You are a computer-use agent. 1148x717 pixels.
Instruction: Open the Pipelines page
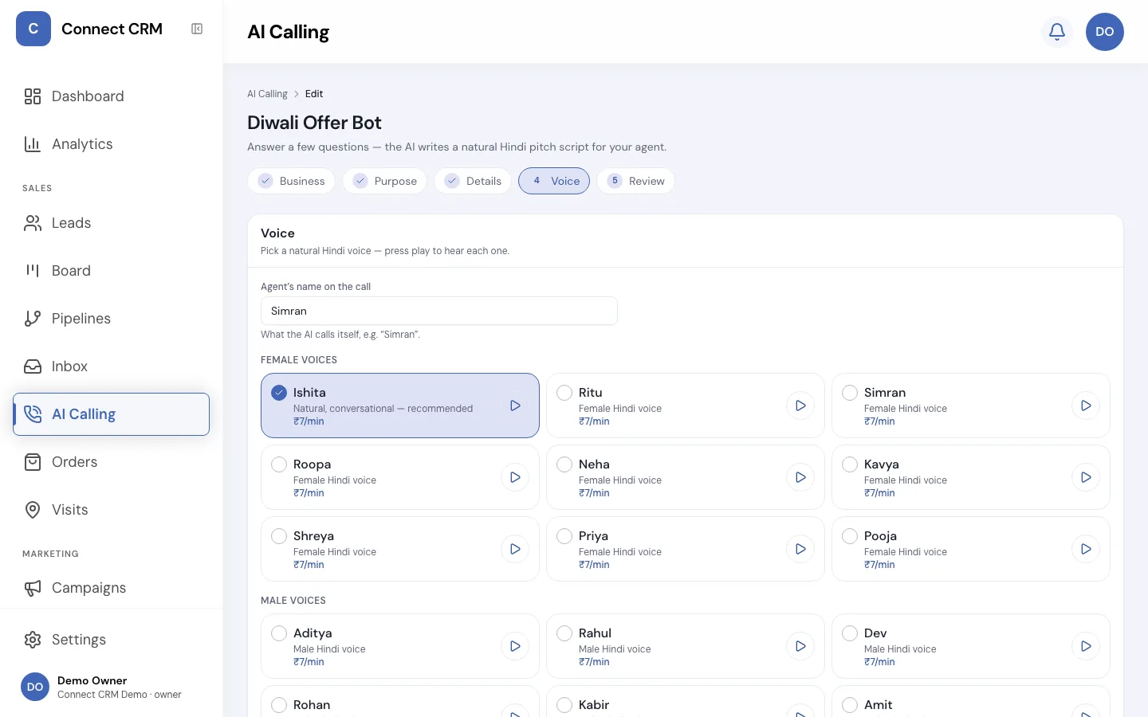(111, 319)
